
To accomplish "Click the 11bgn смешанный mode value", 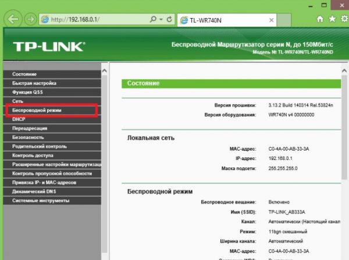I will tap(288, 231).
